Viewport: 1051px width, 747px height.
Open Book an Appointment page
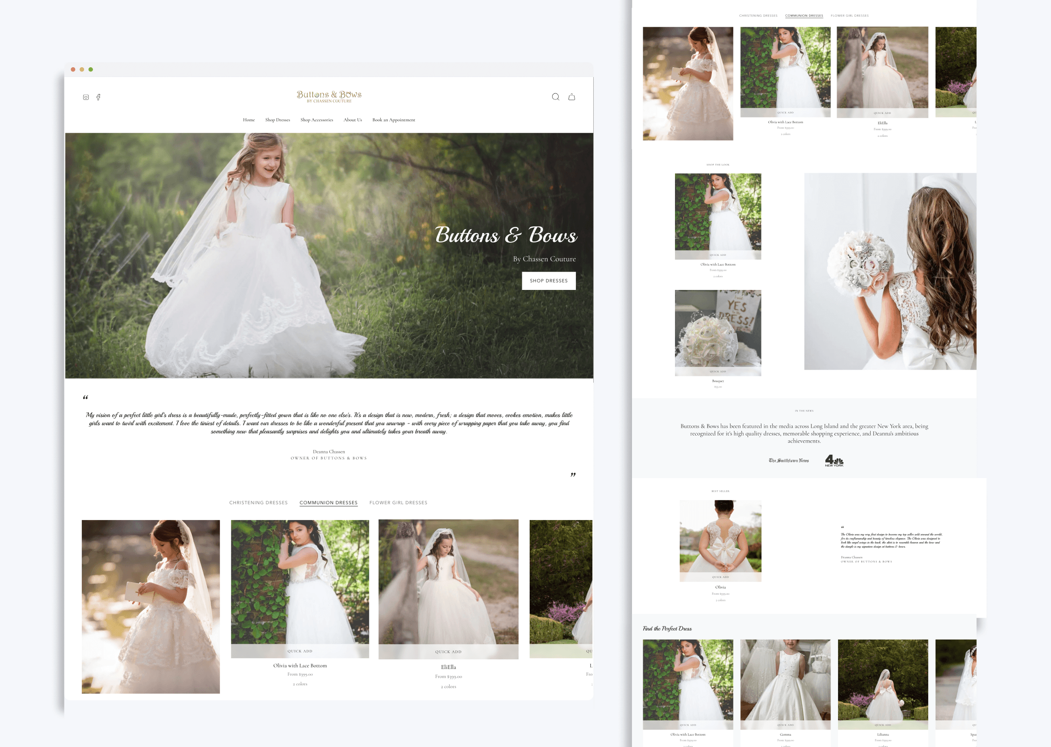393,120
